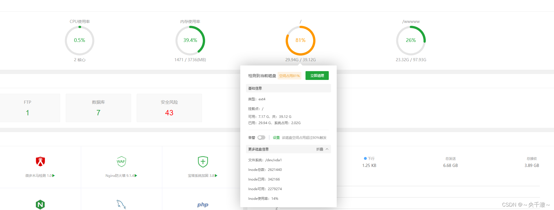Click the MySQL dolphin icon
The height and width of the screenshot is (210, 554).
click(121, 204)
